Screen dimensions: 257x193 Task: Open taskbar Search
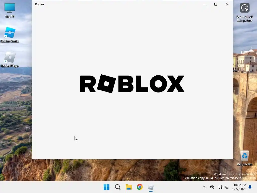click(117, 187)
